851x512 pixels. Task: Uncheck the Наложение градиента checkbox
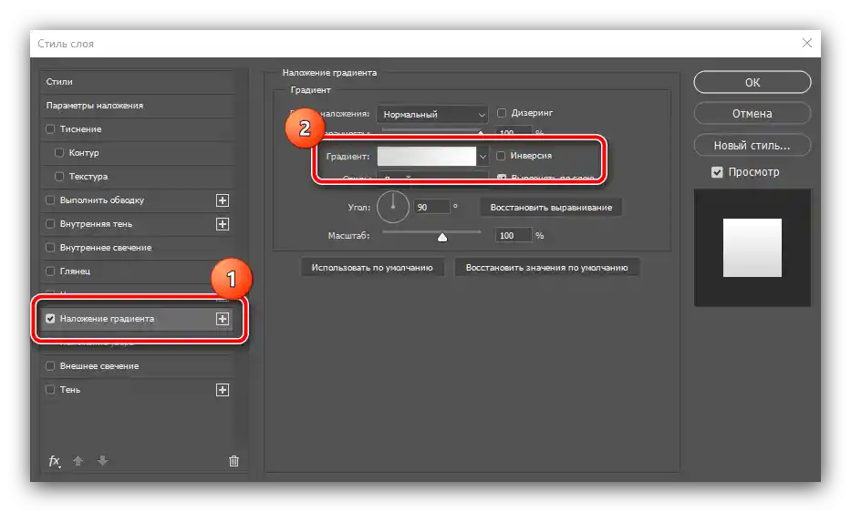[50, 319]
